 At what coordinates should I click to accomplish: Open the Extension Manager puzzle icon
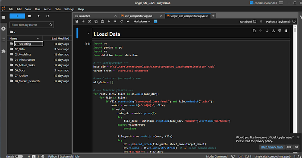point(3,51)
